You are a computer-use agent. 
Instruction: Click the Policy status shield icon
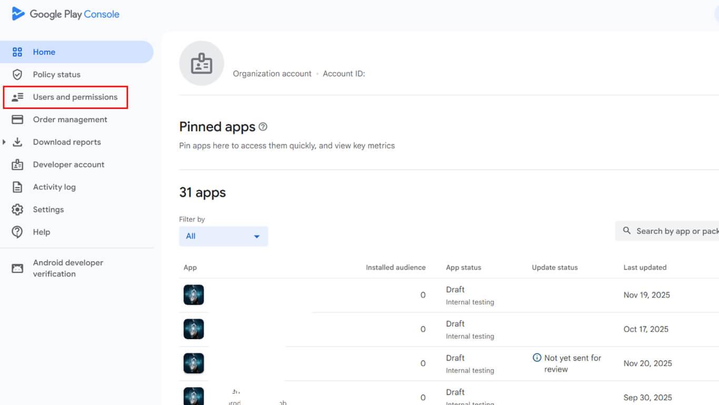pos(17,75)
